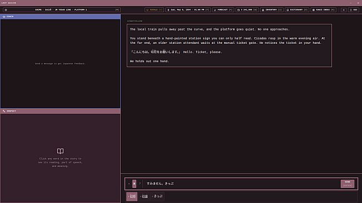Screen dimensions: 362x203
Task: Choose the first kanji suggestion 切符
Action: pyautogui.click(x=132, y=196)
